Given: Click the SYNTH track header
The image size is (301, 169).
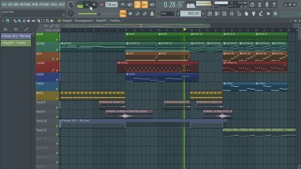Looking at the screenshot, I should pyautogui.click(x=47, y=86).
